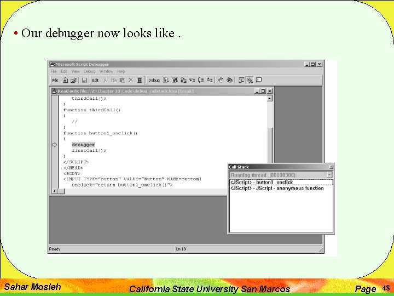Click the Delete X toolbar icon
Image resolution: width=394 pixels, height=296 pixels.
point(131,80)
